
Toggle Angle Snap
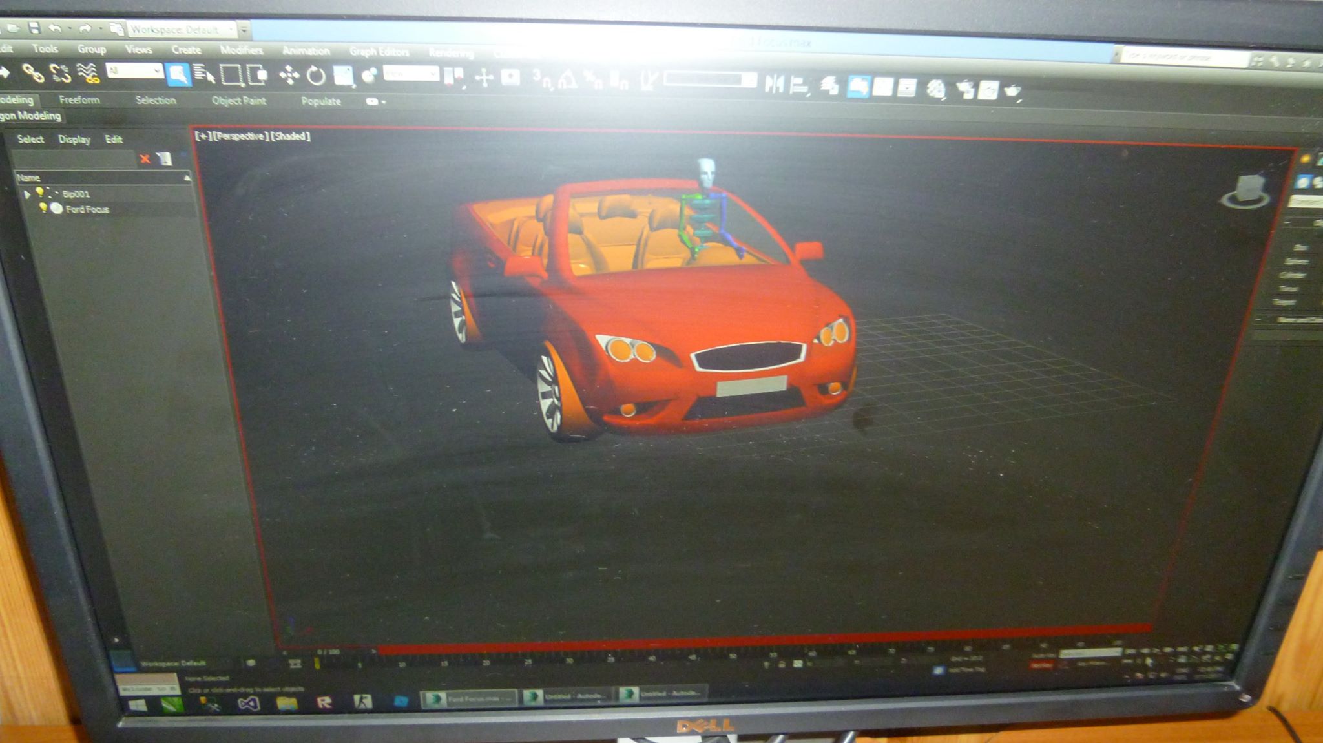[568, 80]
